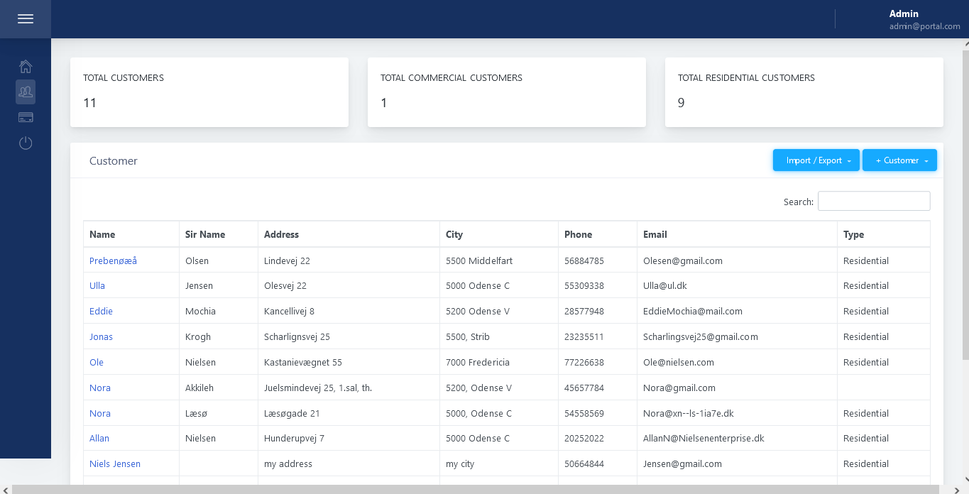Open the payment card sidebar icon
This screenshot has height=494, width=969.
(x=26, y=117)
